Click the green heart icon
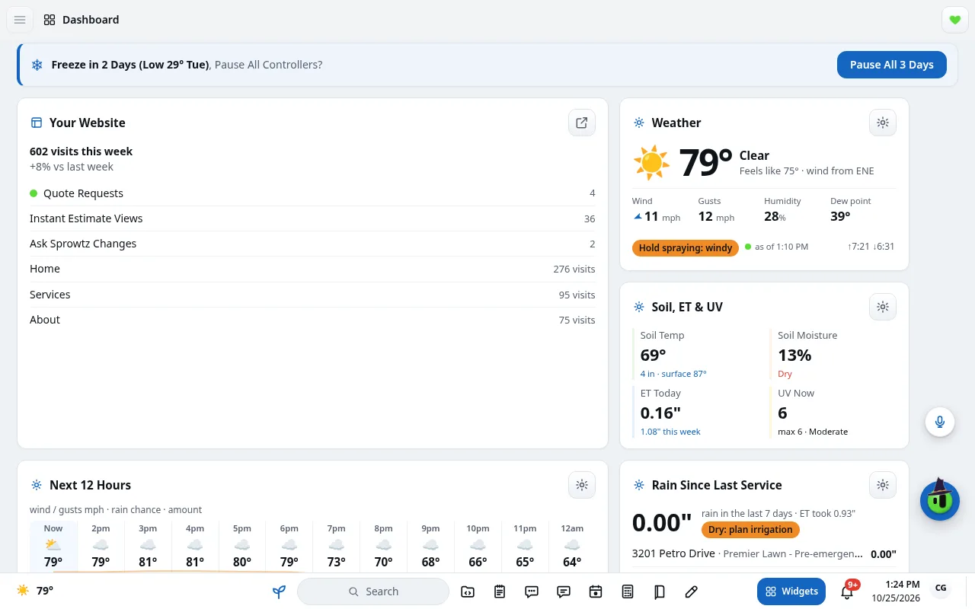Image resolution: width=975 pixels, height=609 pixels. point(955,20)
